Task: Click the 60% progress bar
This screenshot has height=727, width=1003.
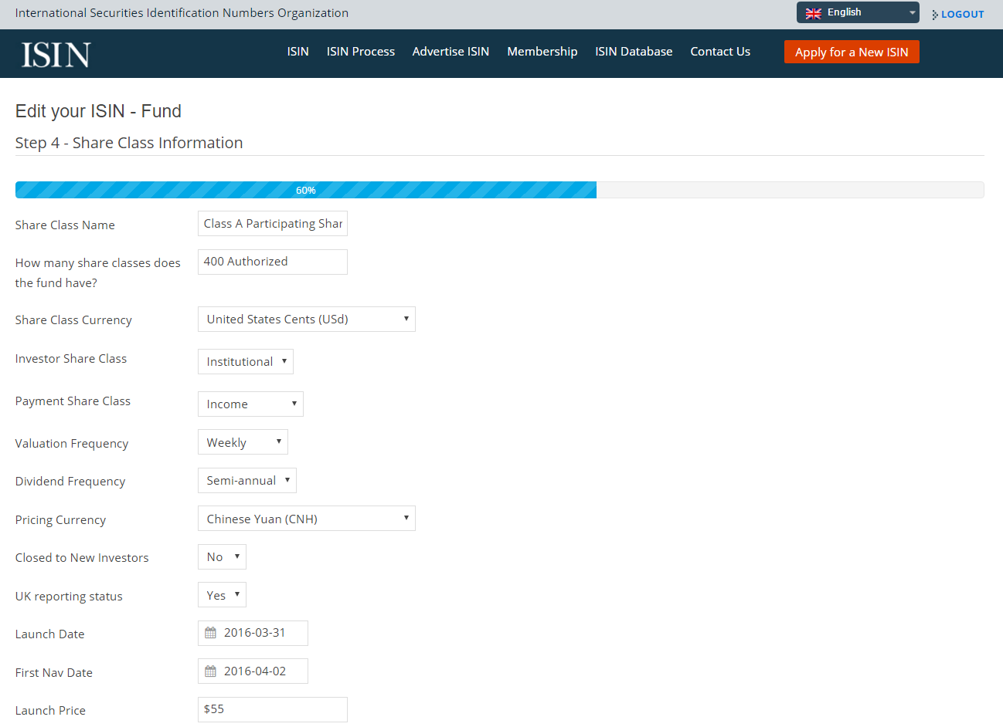Action: pos(306,190)
